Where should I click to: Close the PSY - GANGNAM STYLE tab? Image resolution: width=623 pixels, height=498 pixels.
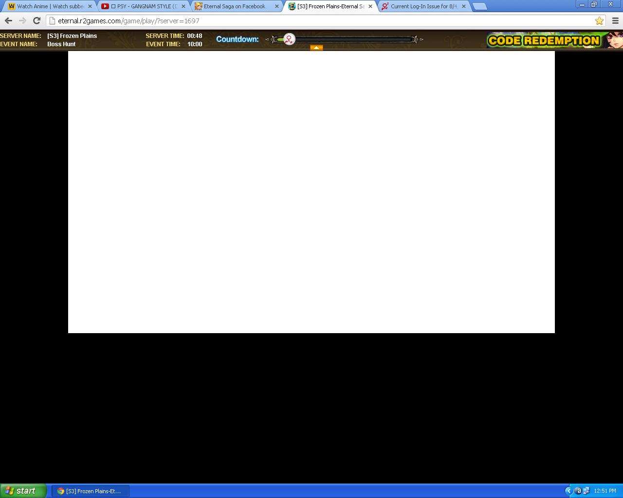point(183,6)
